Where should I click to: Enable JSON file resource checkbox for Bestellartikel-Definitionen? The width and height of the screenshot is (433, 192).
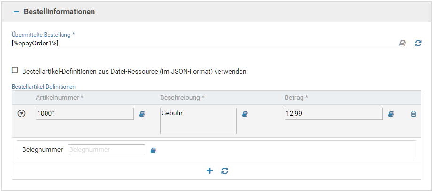pyautogui.click(x=15, y=70)
